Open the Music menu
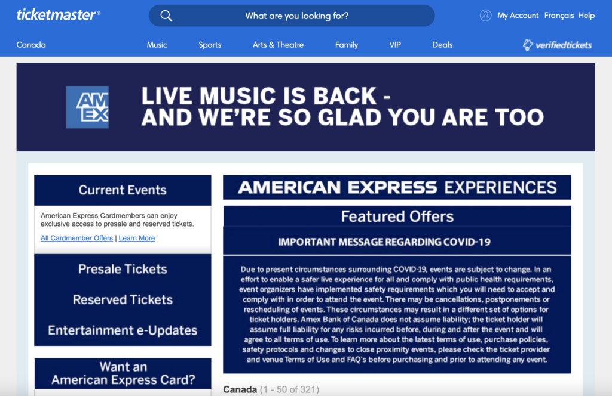Screen dimensions: 612x396 (157, 45)
